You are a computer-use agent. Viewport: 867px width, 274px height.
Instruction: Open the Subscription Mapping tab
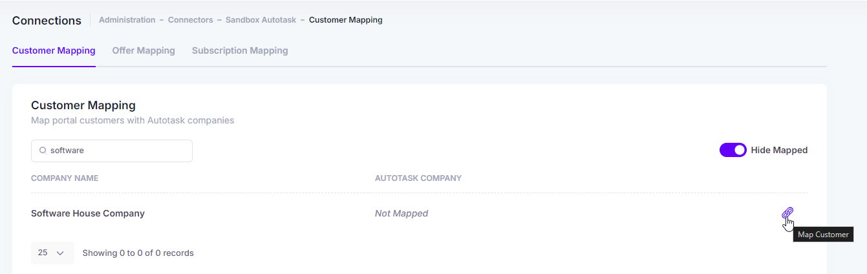coord(240,50)
